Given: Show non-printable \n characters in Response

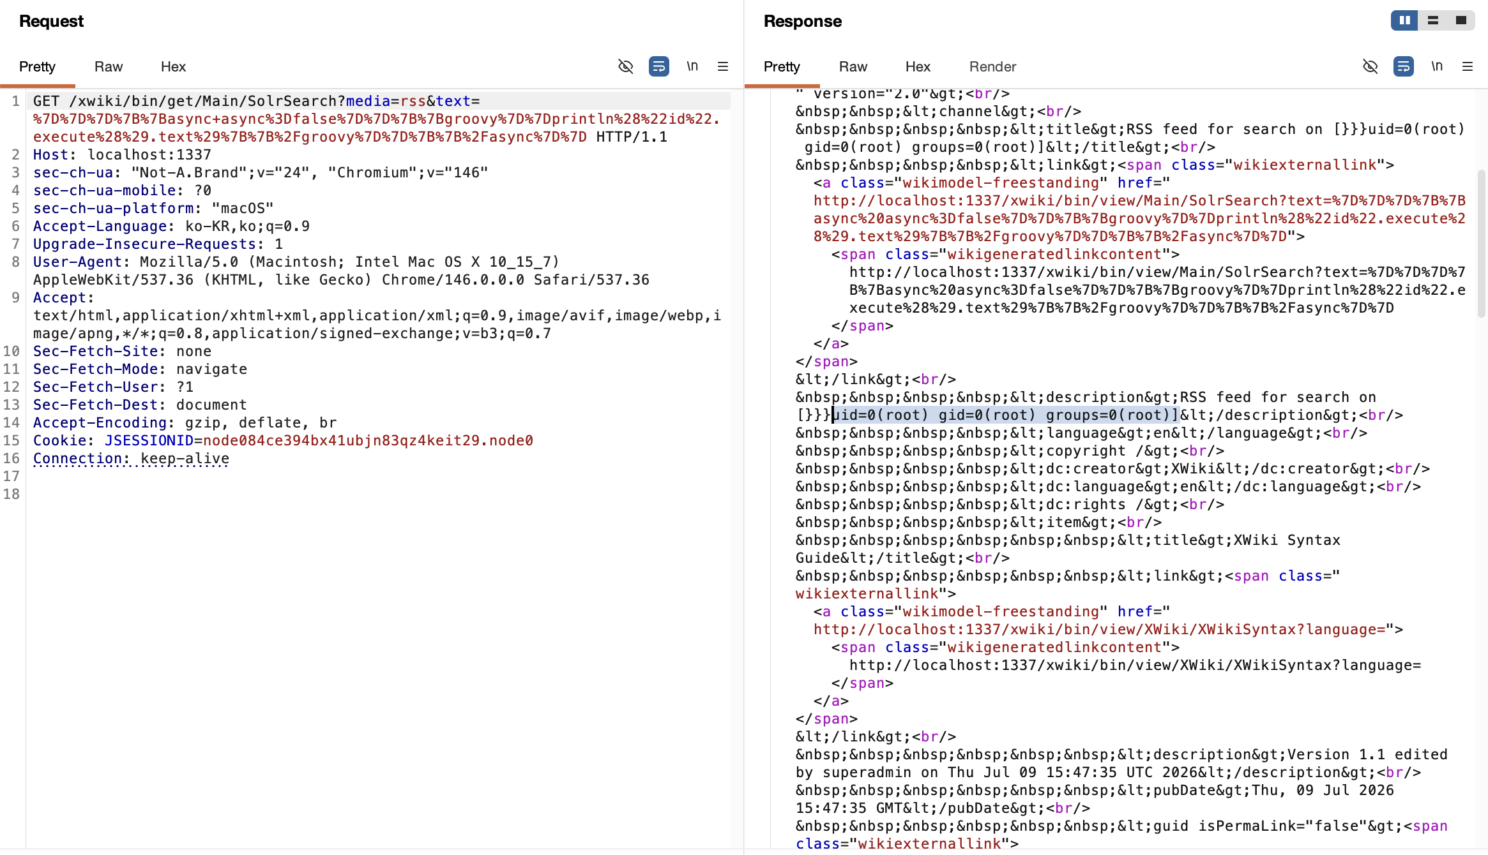Looking at the screenshot, I should coord(1437,66).
